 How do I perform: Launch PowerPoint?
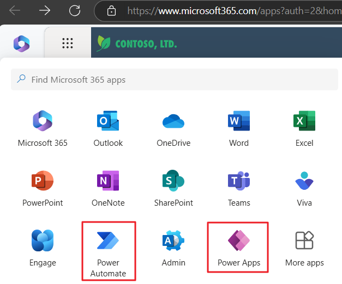tap(43, 188)
